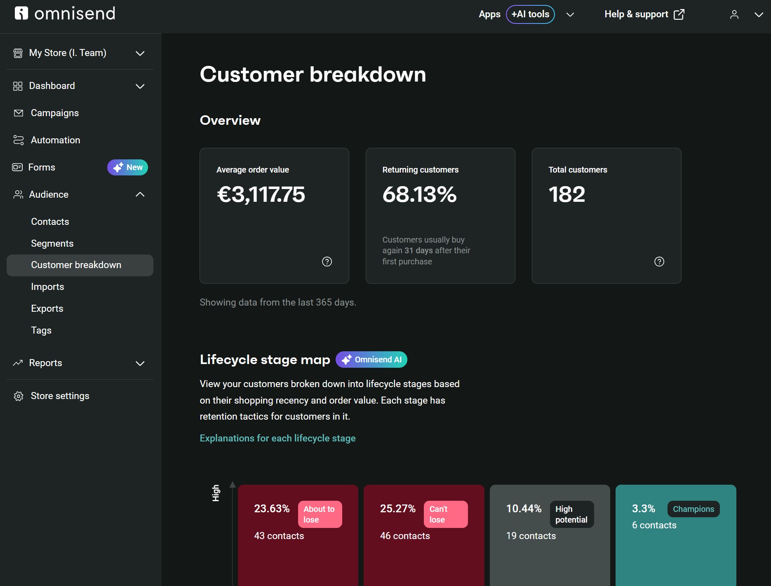
Task: Click the Store settings gear icon
Action: pyautogui.click(x=19, y=396)
